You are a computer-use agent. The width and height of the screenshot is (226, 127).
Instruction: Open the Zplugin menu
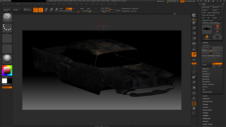coord(109,4)
